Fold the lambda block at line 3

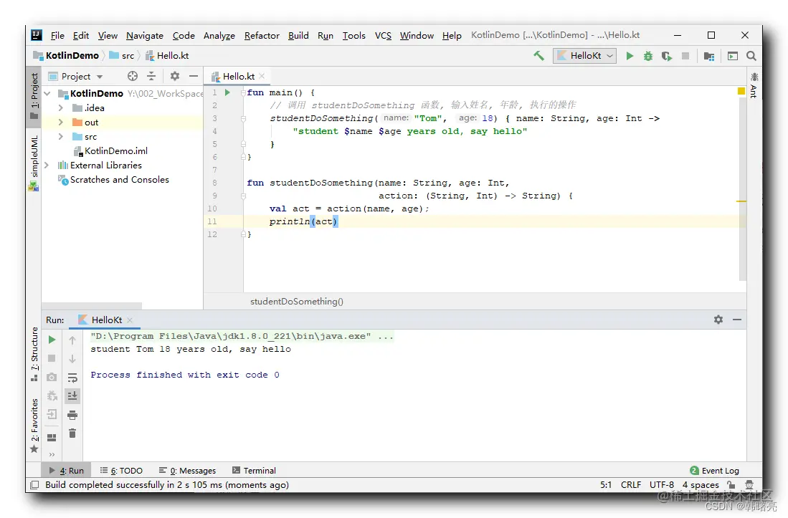tap(243, 118)
